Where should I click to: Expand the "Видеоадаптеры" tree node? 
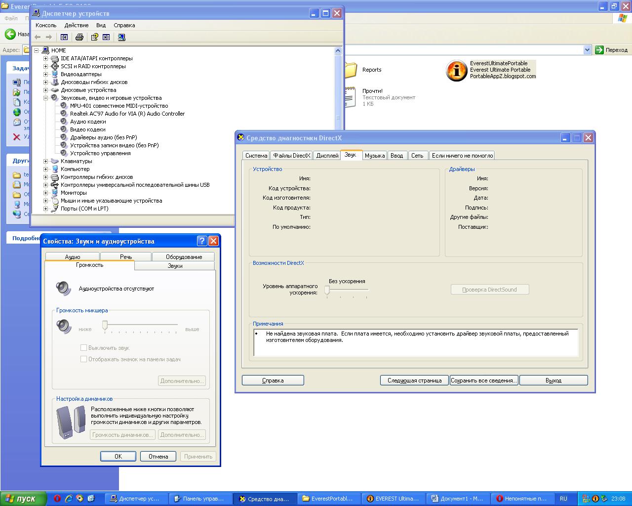pos(45,74)
